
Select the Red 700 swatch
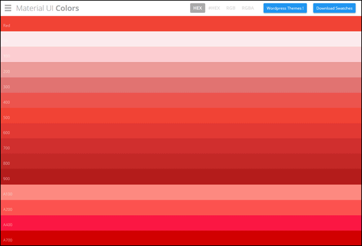[181, 146]
